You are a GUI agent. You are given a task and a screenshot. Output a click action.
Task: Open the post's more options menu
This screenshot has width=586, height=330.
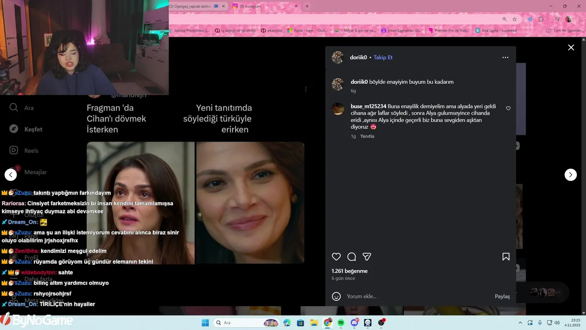point(505,57)
